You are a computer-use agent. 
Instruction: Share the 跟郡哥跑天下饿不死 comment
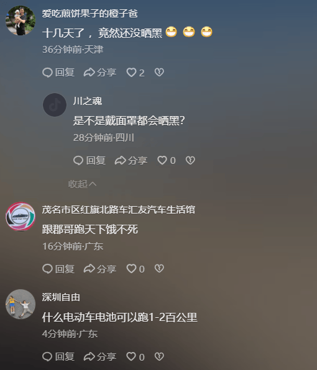point(100,269)
